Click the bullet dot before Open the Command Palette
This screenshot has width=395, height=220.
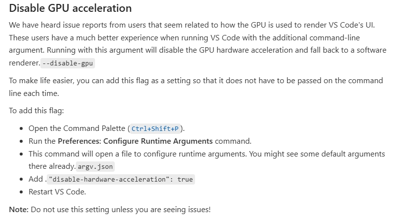pos(22,128)
